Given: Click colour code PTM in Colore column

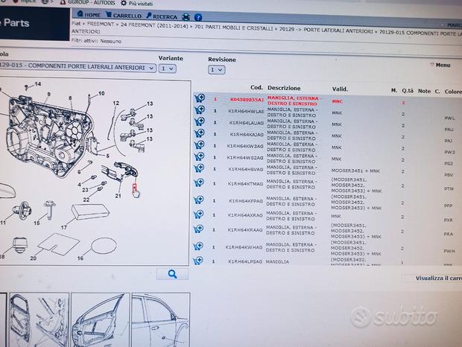Looking at the screenshot, I should pyautogui.click(x=449, y=188).
